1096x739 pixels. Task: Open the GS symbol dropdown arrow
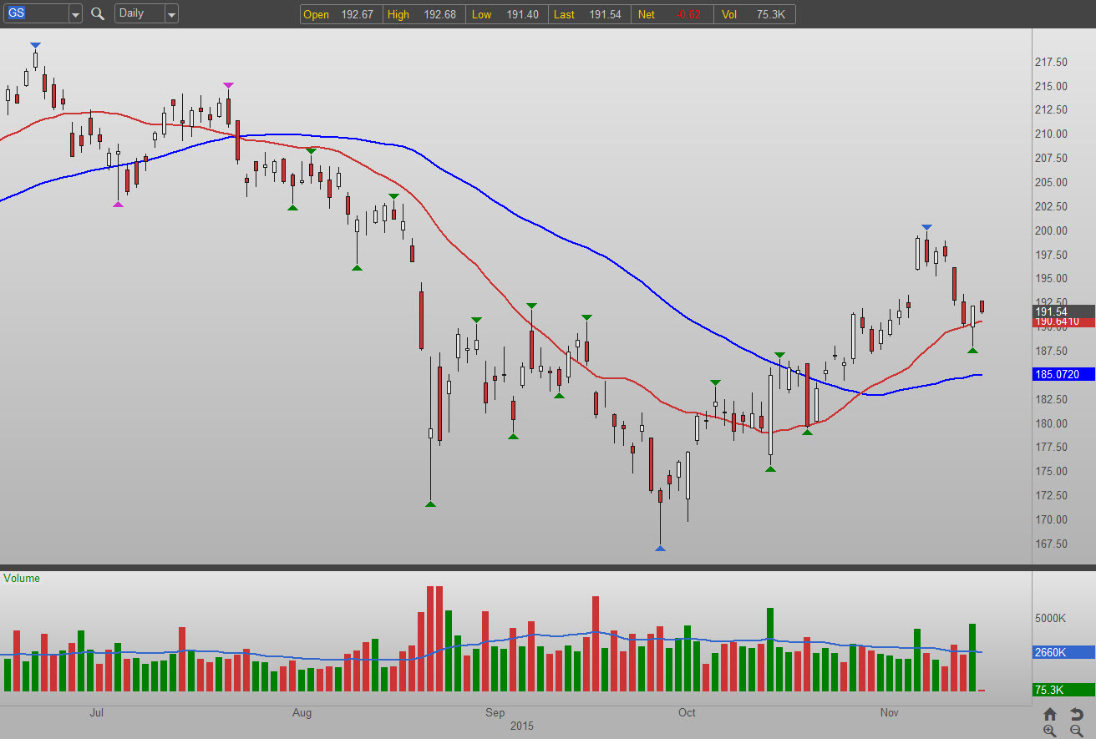click(x=75, y=14)
